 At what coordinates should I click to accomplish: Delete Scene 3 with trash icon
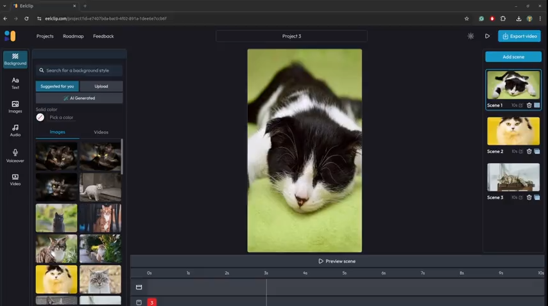(x=529, y=197)
